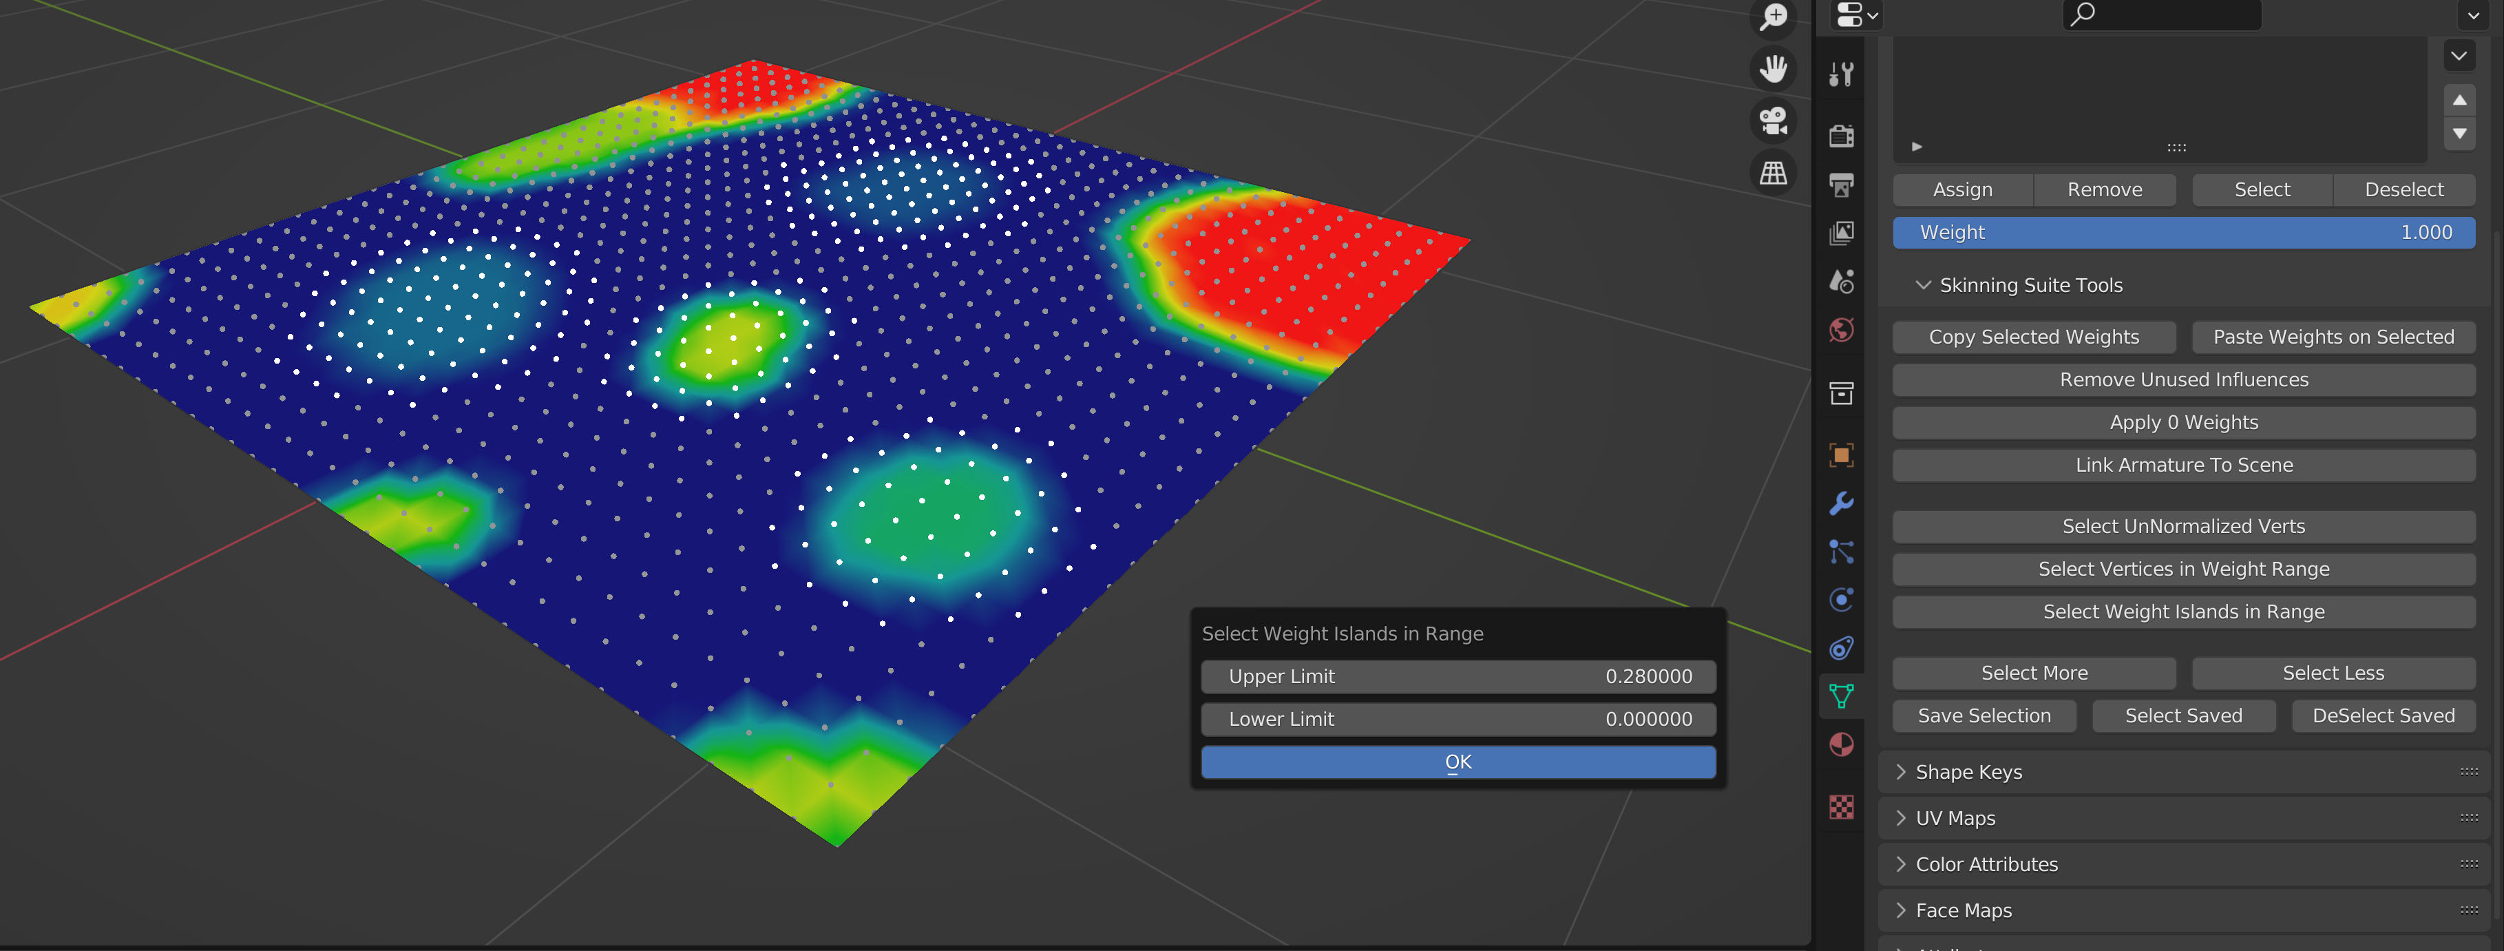
Task: Open vertex group specials dropdown arrow
Action: [2459, 56]
